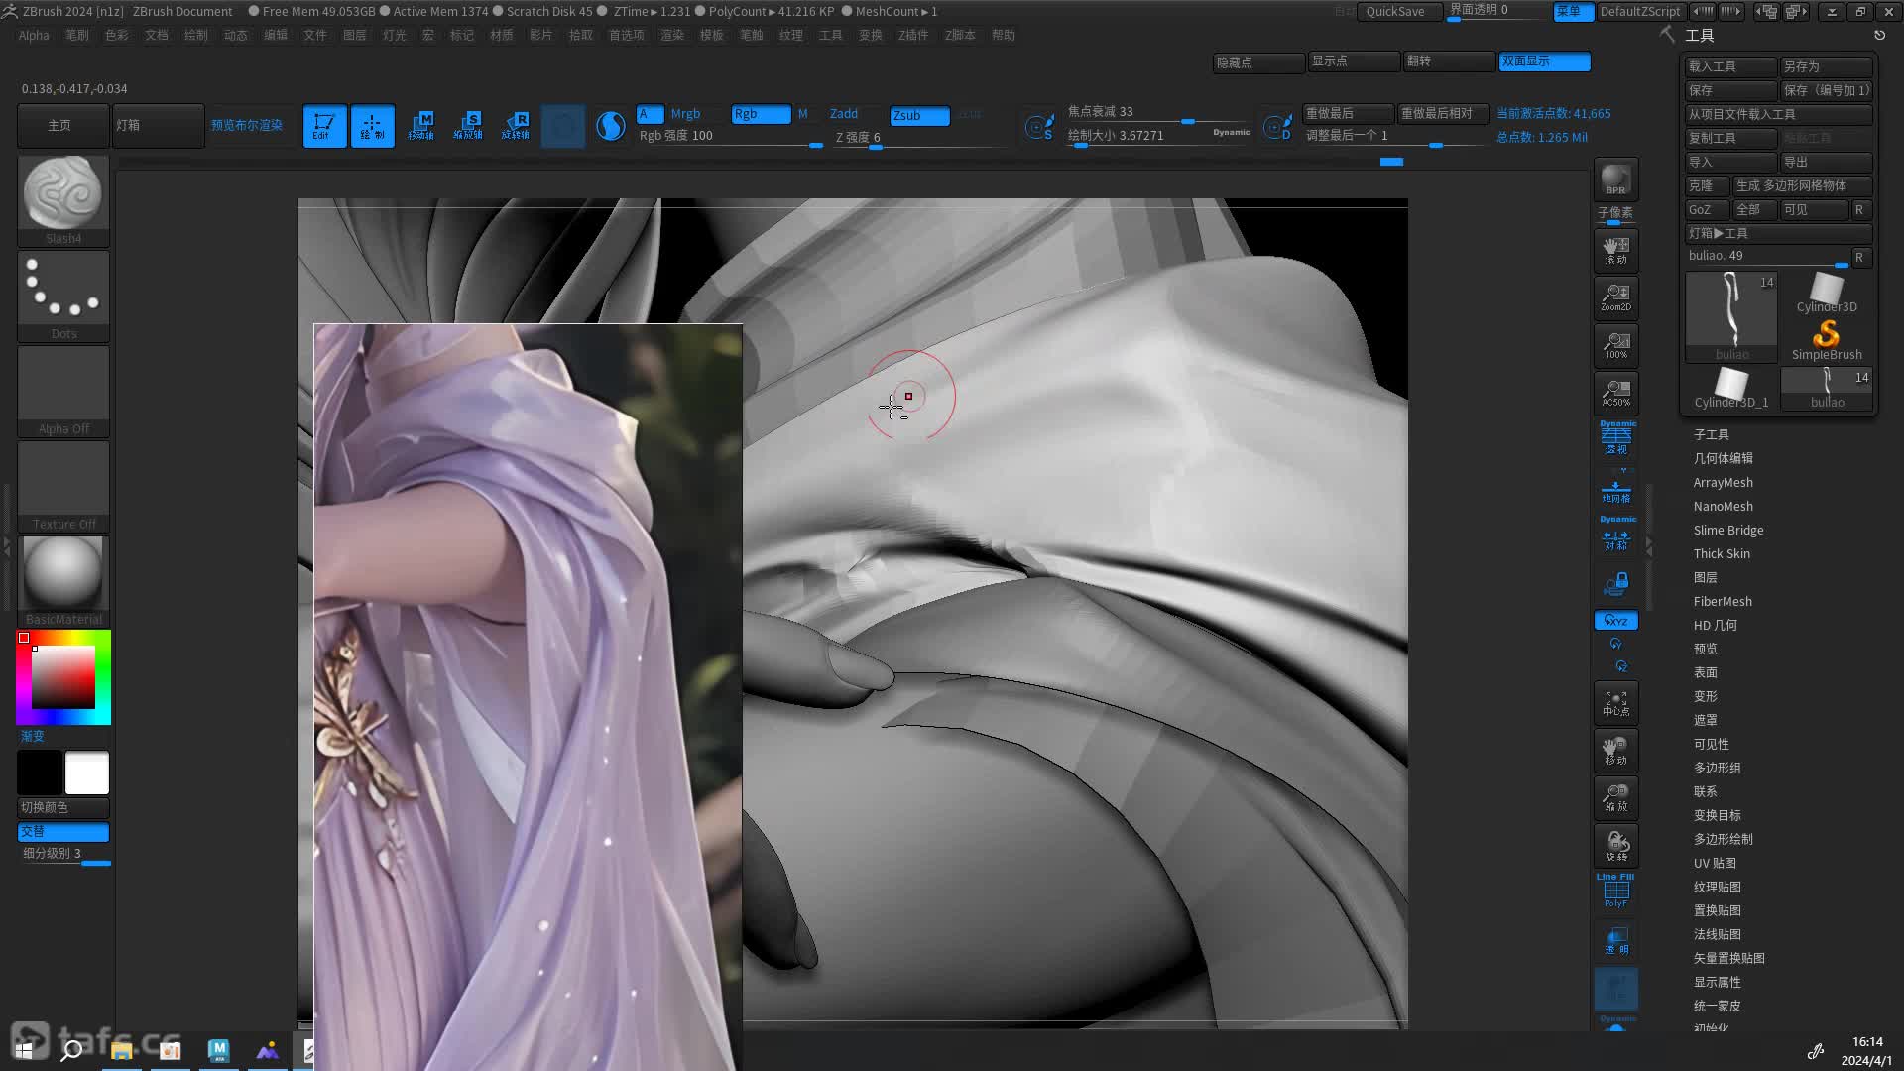Open the Slash4 brush selector
The height and width of the screenshot is (1071, 1904).
pyautogui.click(x=63, y=200)
